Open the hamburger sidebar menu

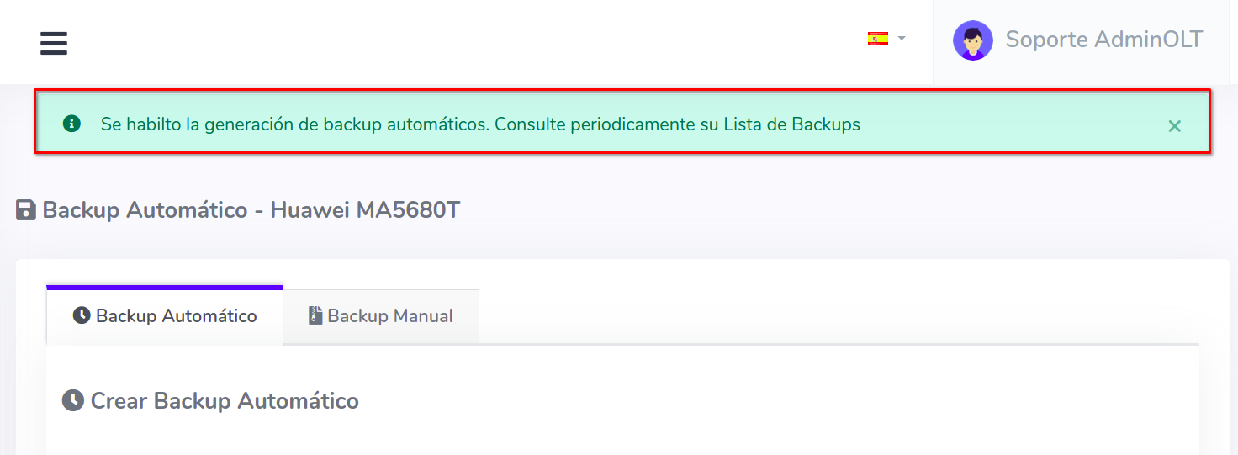54,43
